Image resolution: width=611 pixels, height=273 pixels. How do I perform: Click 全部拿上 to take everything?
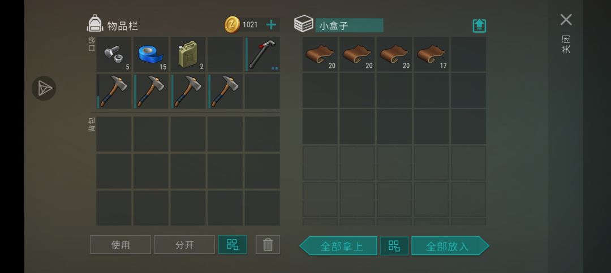[x=339, y=246]
